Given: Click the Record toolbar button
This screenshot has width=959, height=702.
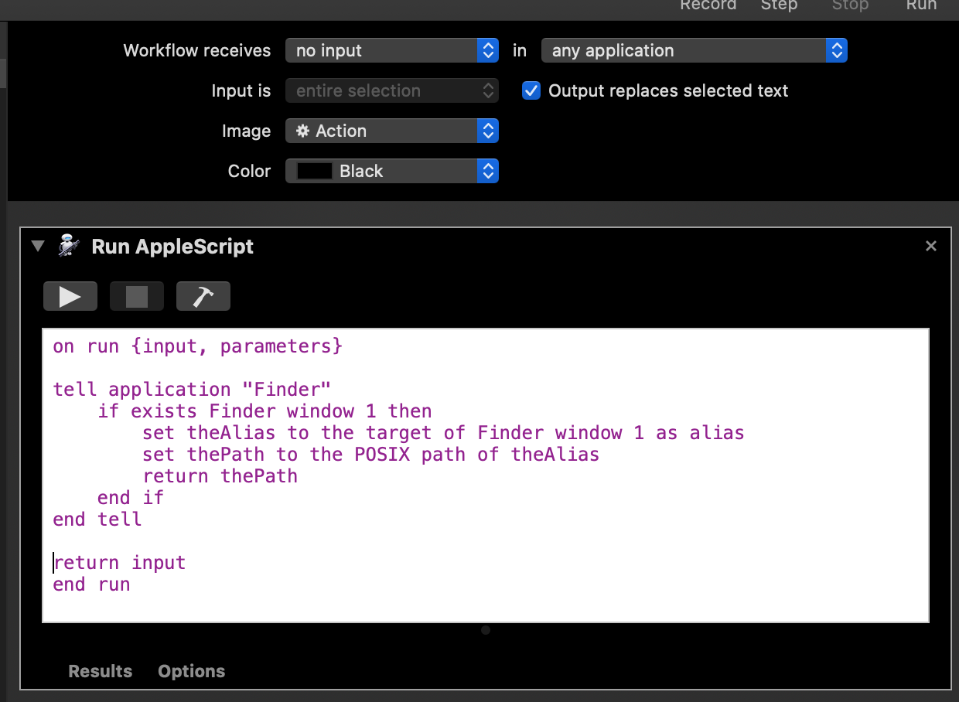Looking at the screenshot, I should (x=708, y=5).
